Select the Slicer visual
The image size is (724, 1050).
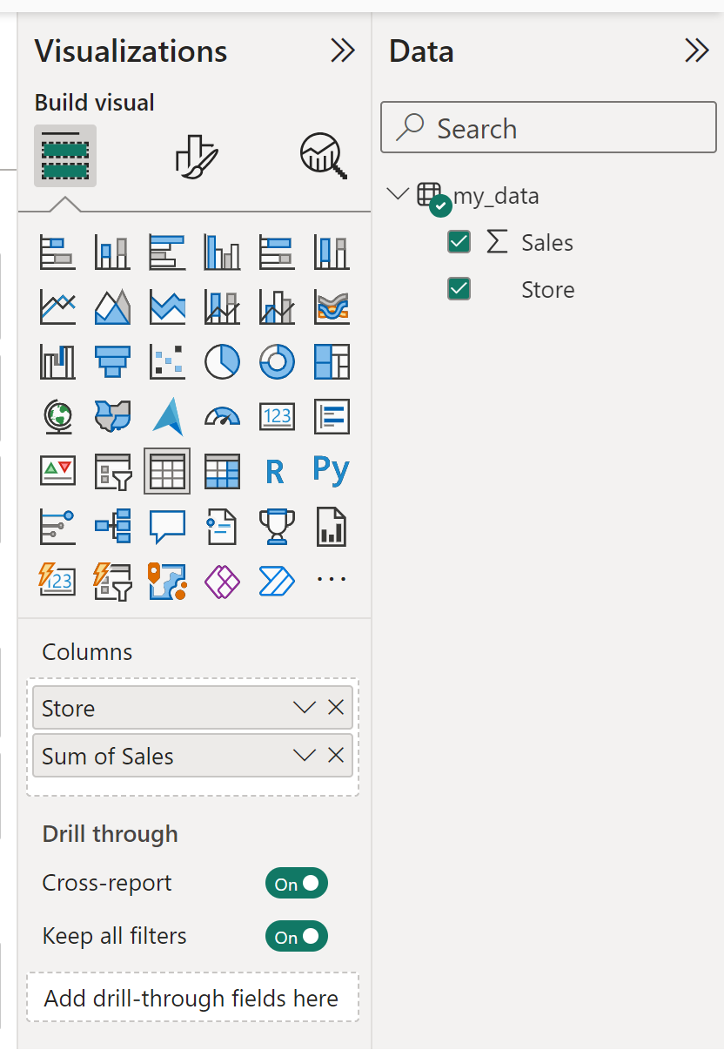(112, 471)
